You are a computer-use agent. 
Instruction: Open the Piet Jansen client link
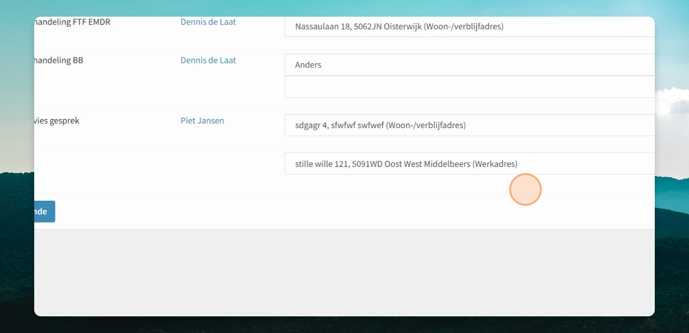[x=202, y=121]
